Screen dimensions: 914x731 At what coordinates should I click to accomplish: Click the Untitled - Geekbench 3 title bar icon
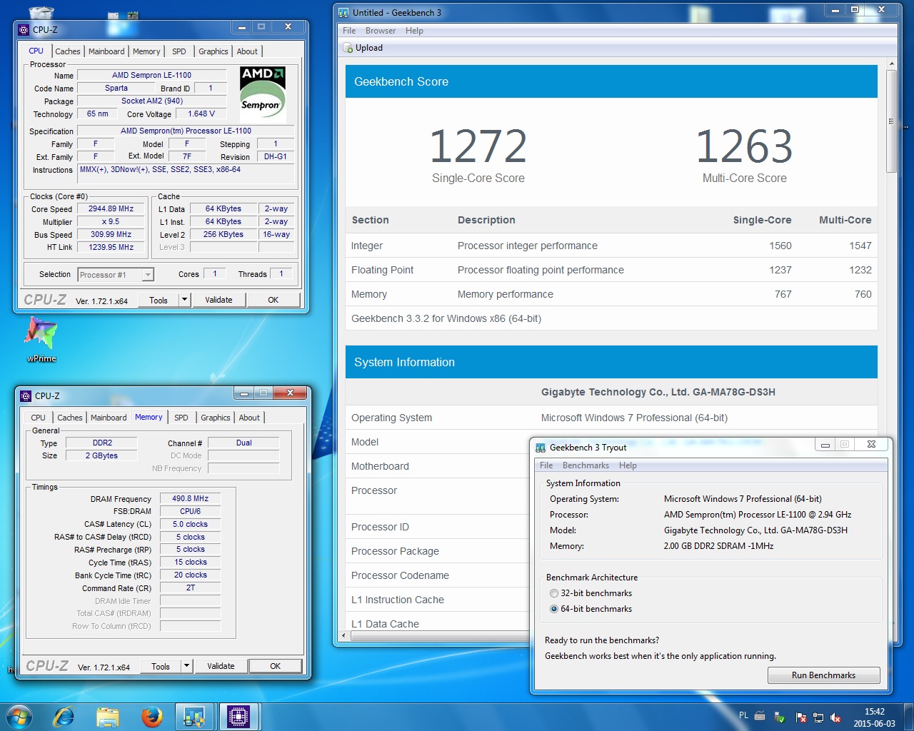tap(343, 12)
